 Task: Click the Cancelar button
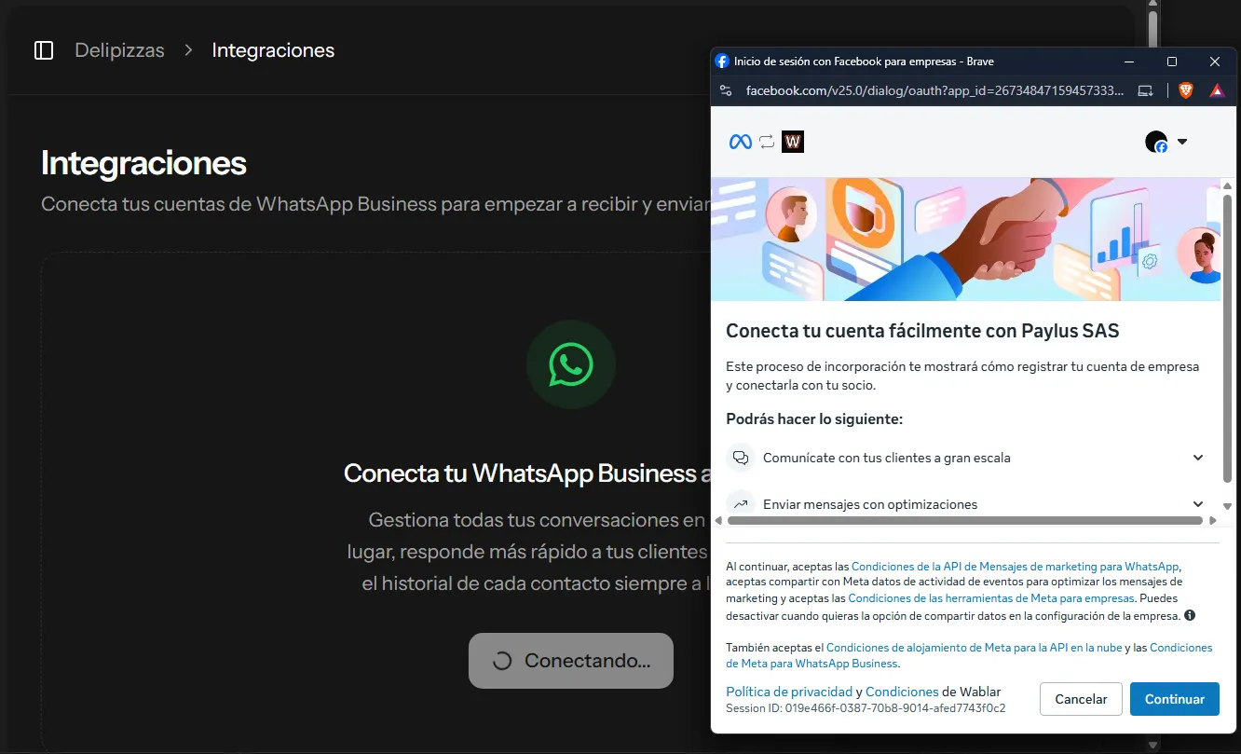(x=1081, y=699)
